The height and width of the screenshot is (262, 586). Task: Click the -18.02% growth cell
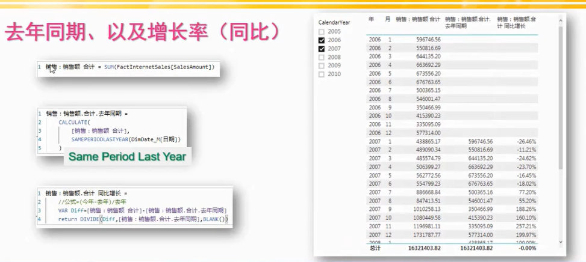point(526,184)
